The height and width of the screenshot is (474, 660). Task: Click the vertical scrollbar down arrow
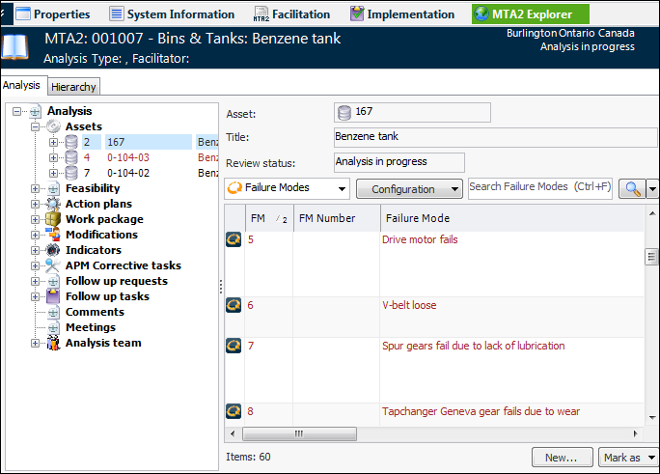pyautogui.click(x=652, y=417)
